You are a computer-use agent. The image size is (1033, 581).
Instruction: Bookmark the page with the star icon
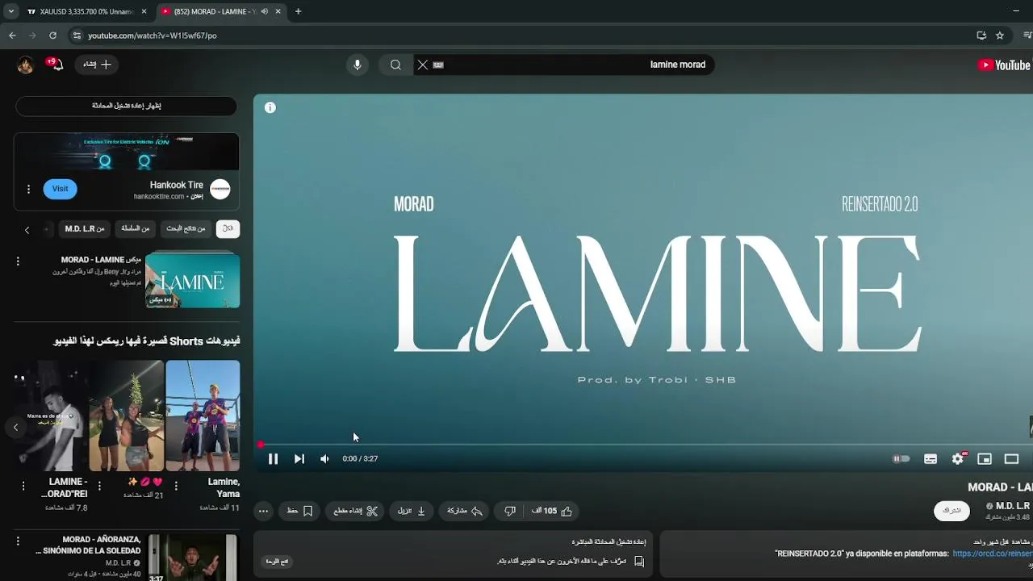1000,36
